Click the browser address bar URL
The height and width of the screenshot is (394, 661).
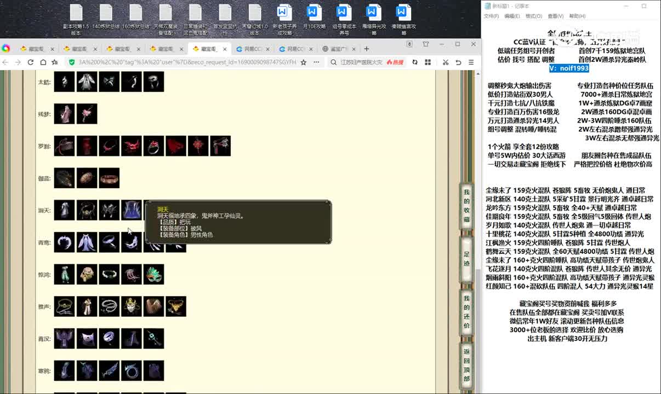coord(187,62)
